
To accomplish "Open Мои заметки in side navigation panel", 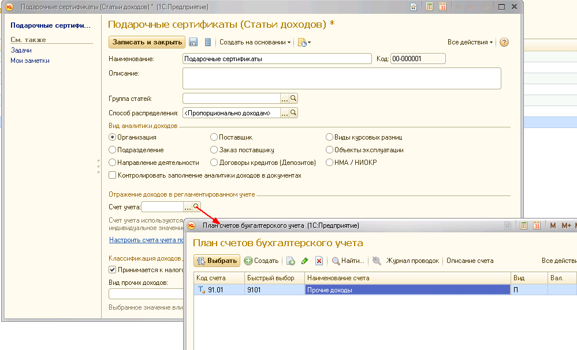I will (30, 61).
